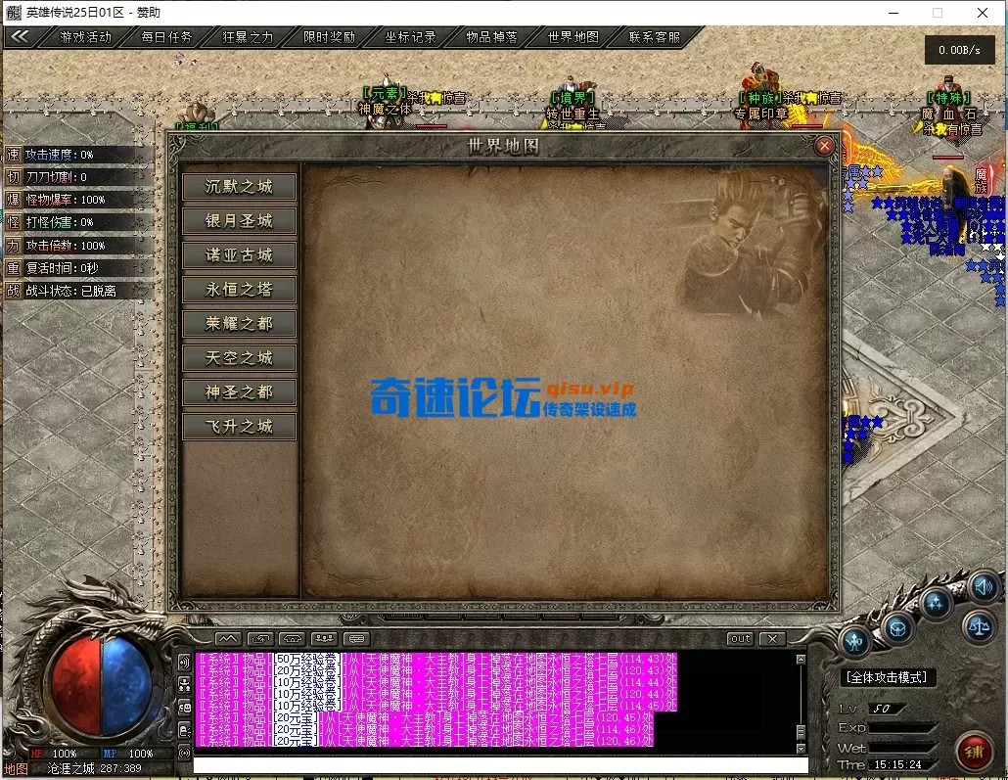Viewport: 1008px width, 780px height.
Task: Click the speech bubble icon in chat toolbar
Action: coord(357,638)
